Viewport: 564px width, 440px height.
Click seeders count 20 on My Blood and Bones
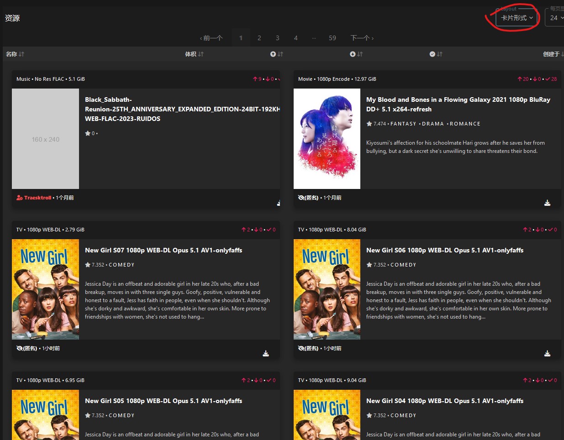(523, 79)
